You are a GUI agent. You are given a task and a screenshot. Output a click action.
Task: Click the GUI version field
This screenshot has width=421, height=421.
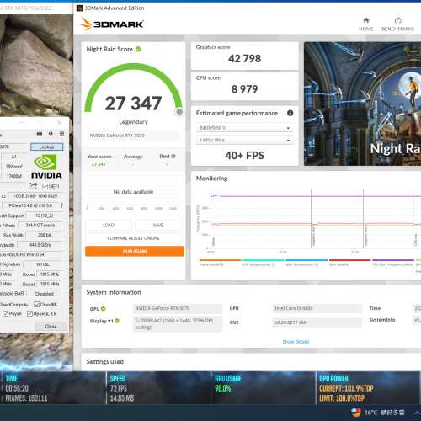tap(317, 322)
